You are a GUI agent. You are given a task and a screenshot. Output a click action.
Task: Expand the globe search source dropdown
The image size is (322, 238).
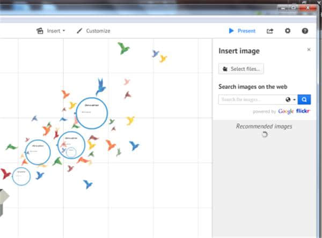[x=290, y=100]
